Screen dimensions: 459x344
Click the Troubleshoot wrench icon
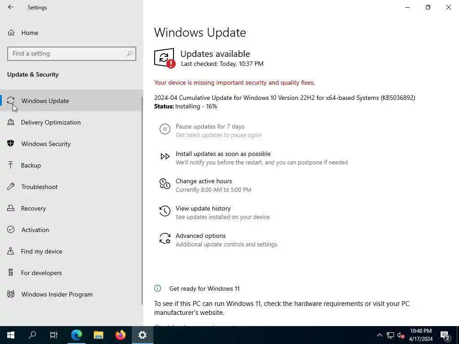(11, 186)
